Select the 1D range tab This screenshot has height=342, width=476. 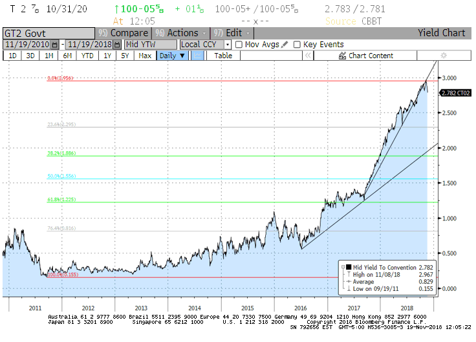coord(12,56)
